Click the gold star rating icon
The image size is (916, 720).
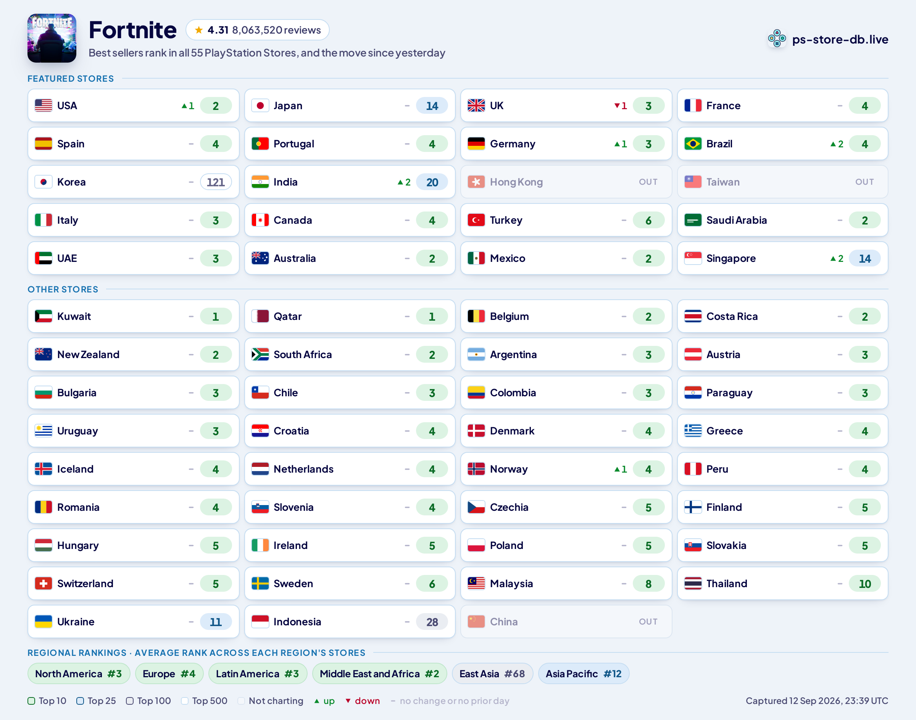click(x=198, y=30)
